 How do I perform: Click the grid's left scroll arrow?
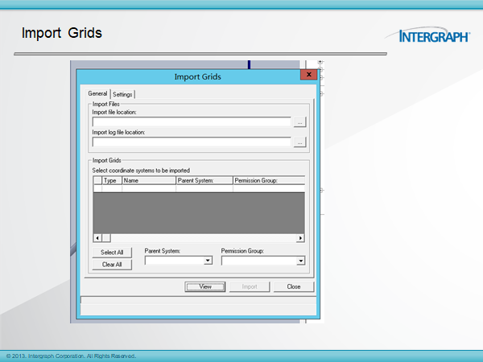97,238
